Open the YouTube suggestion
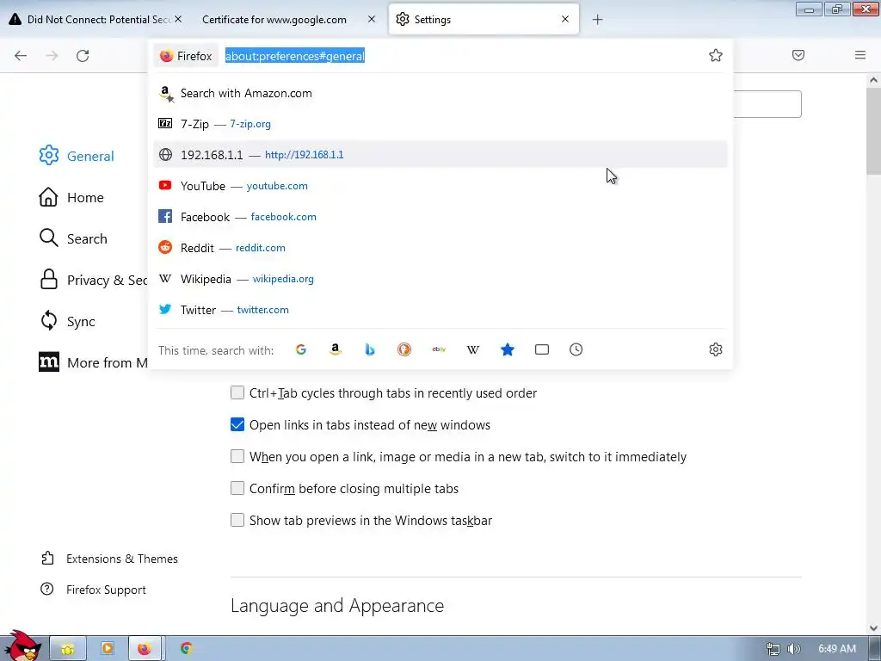Viewport: 881px width, 661px height. (440, 186)
